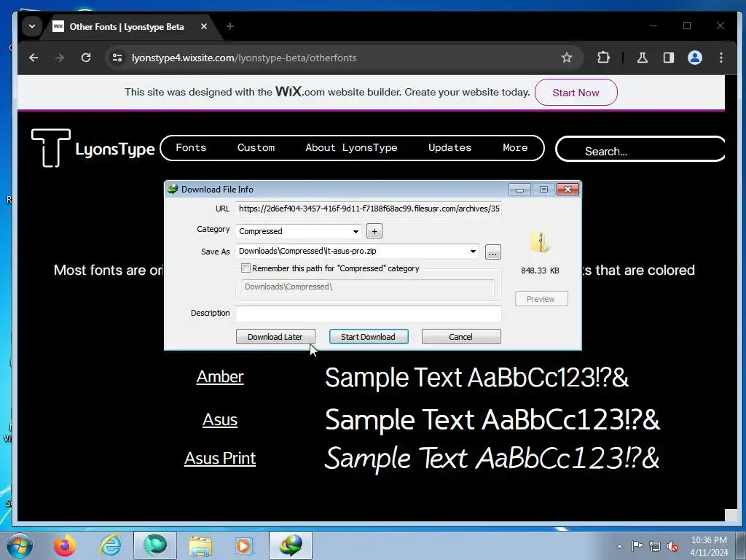The width and height of the screenshot is (746, 560).
Task: Browse for save location with ellipsis button
Action: tap(493, 252)
